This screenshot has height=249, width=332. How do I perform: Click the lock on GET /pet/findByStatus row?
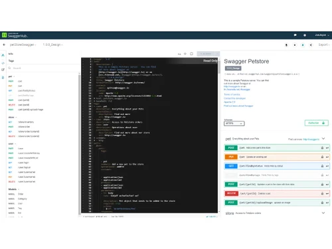[x=322, y=166]
